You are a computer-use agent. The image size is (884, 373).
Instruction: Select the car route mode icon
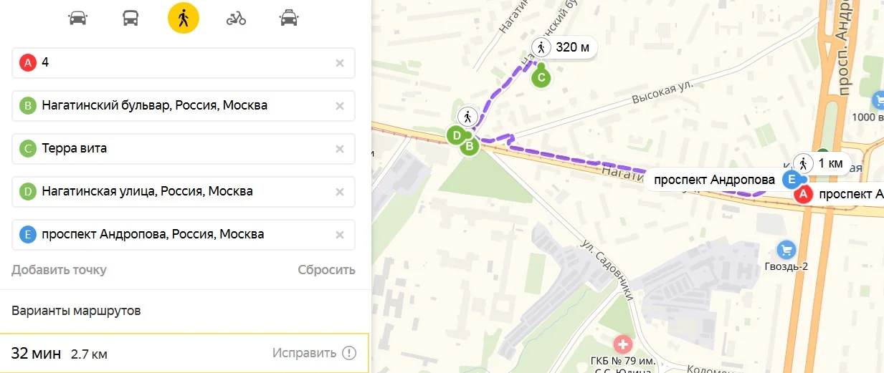[x=77, y=19]
